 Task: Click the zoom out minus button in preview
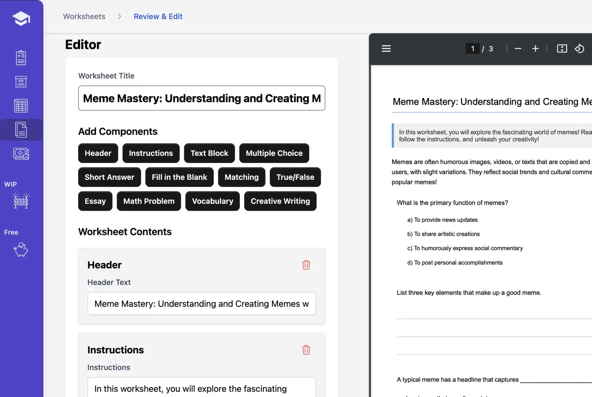point(518,48)
